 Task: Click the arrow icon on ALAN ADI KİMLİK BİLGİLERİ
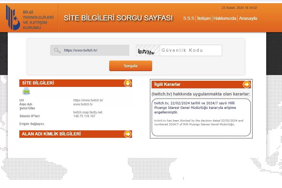127,134
